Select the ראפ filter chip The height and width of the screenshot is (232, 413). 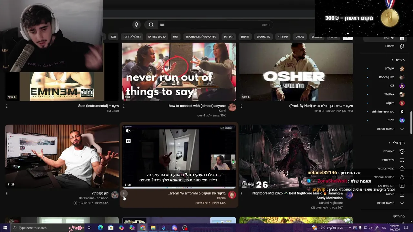[x=176, y=37]
